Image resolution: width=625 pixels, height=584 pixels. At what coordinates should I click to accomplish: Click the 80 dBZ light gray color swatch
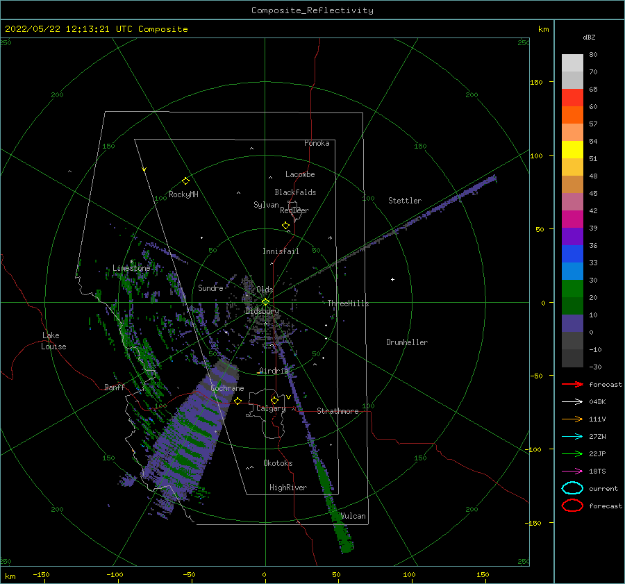[572, 62]
